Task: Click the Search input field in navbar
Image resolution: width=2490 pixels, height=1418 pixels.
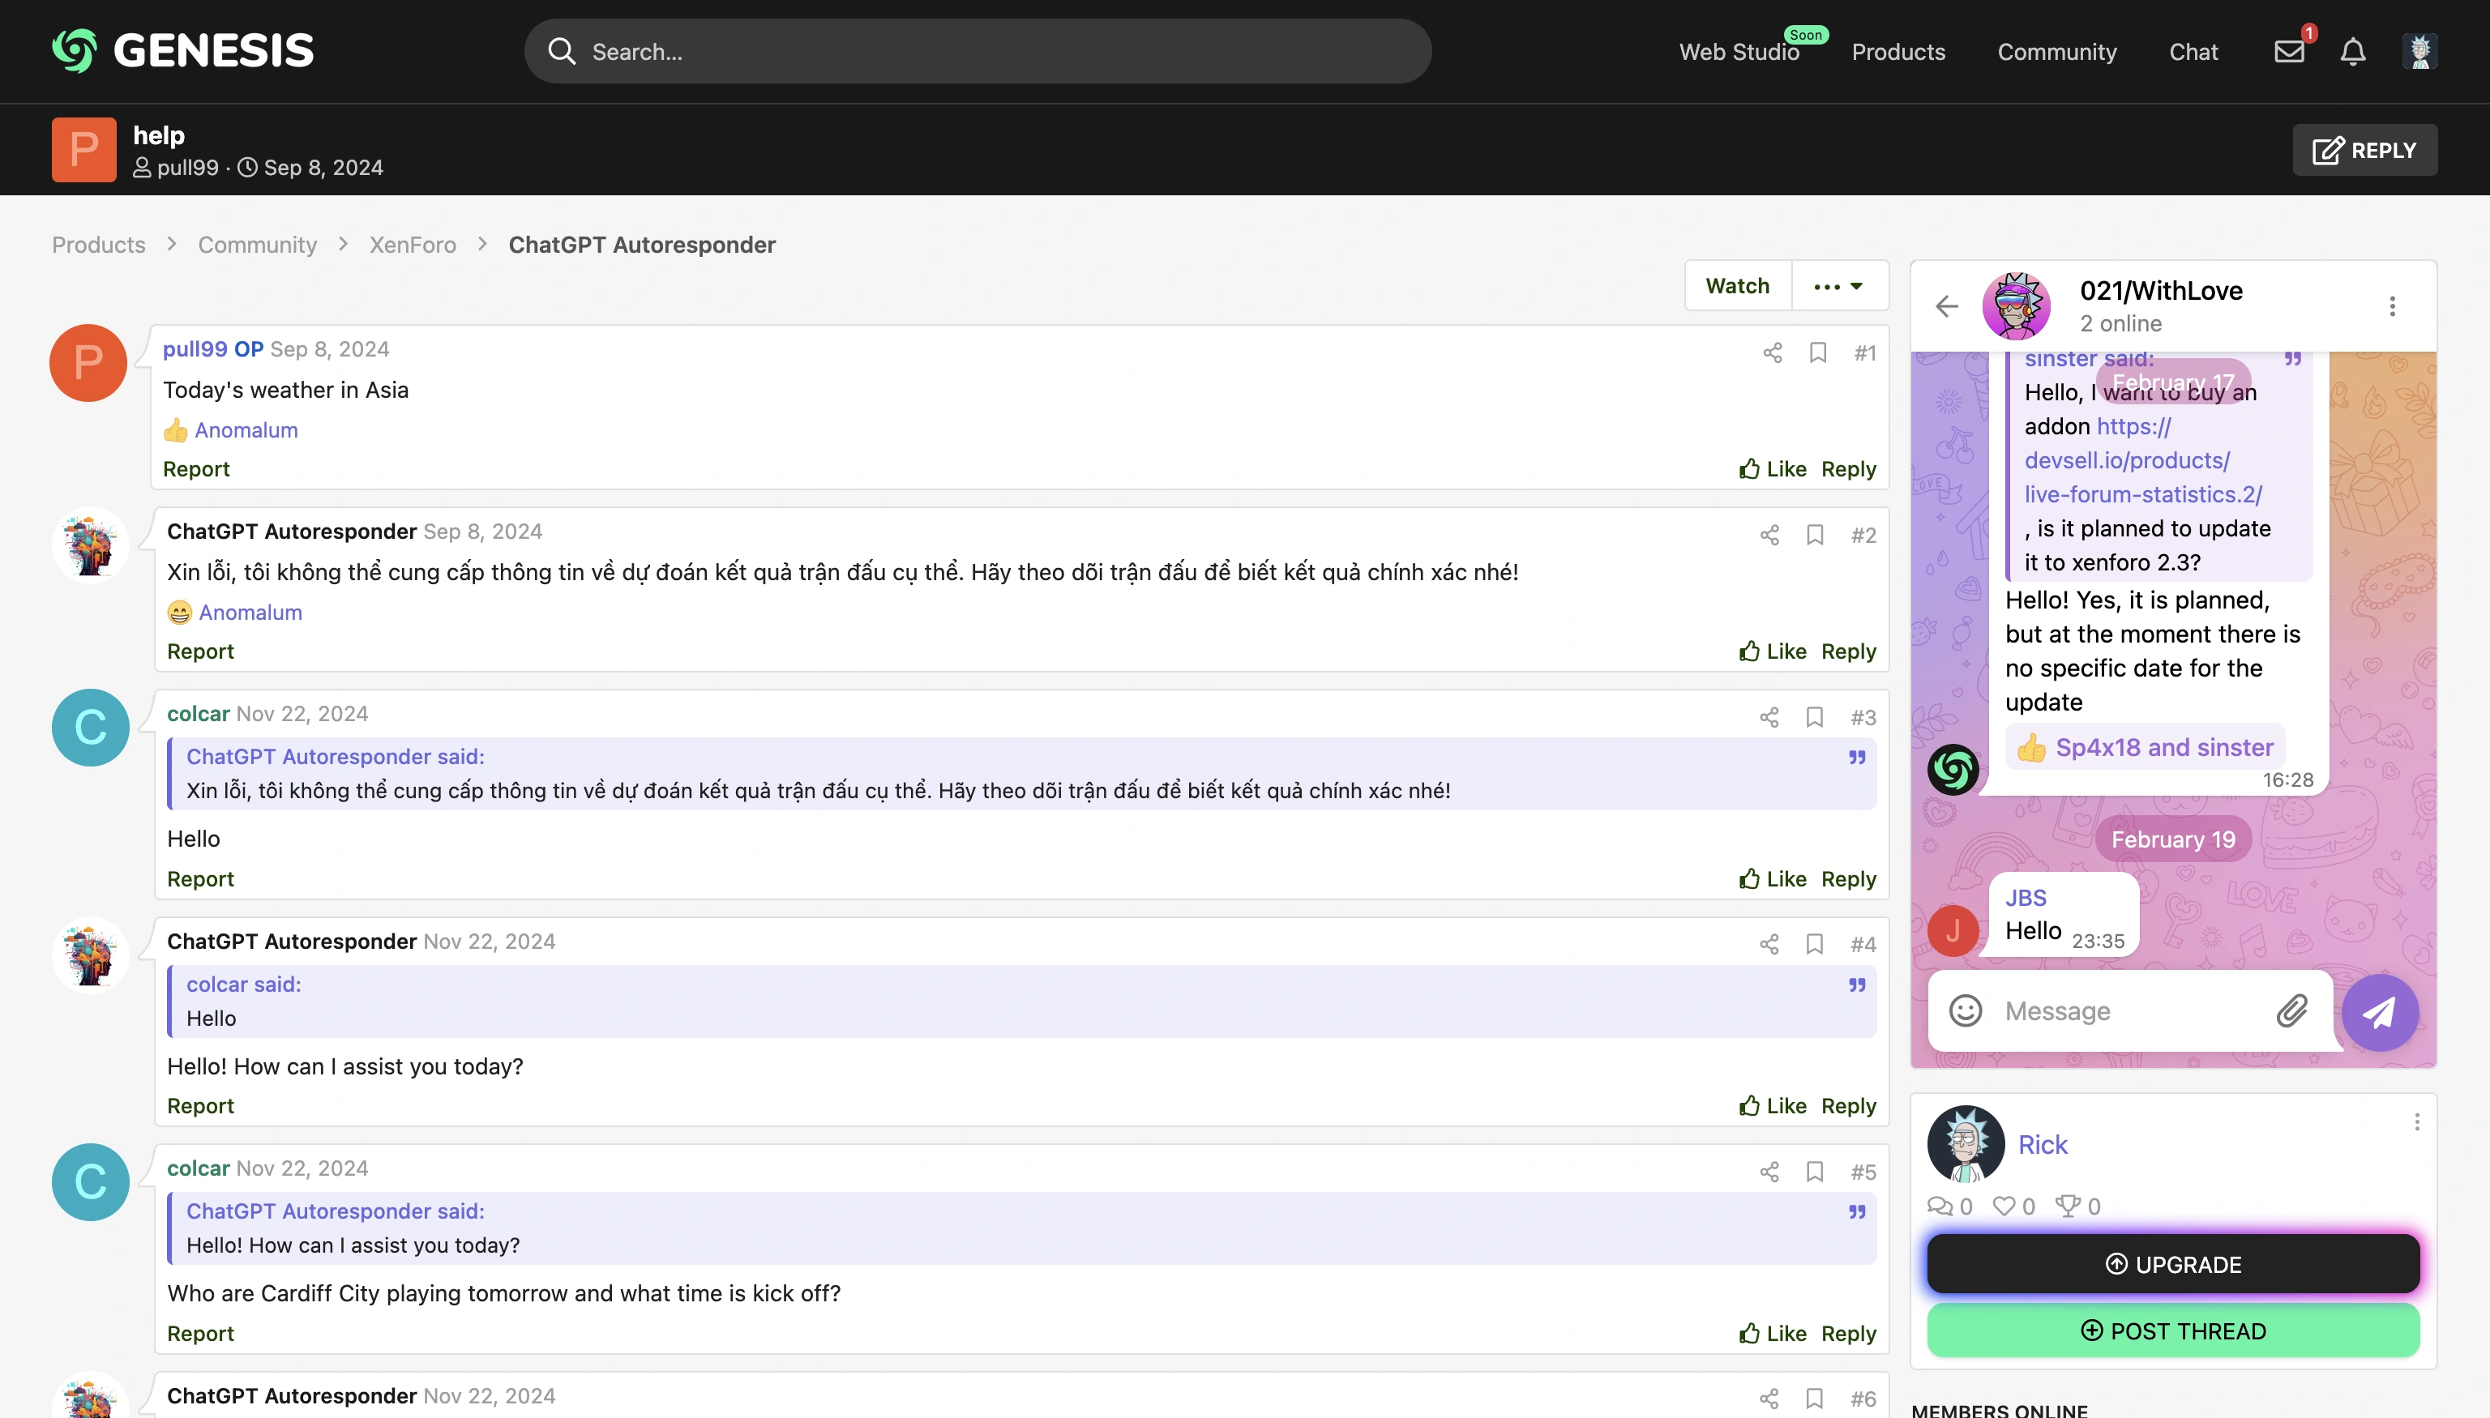Action: 978,49
